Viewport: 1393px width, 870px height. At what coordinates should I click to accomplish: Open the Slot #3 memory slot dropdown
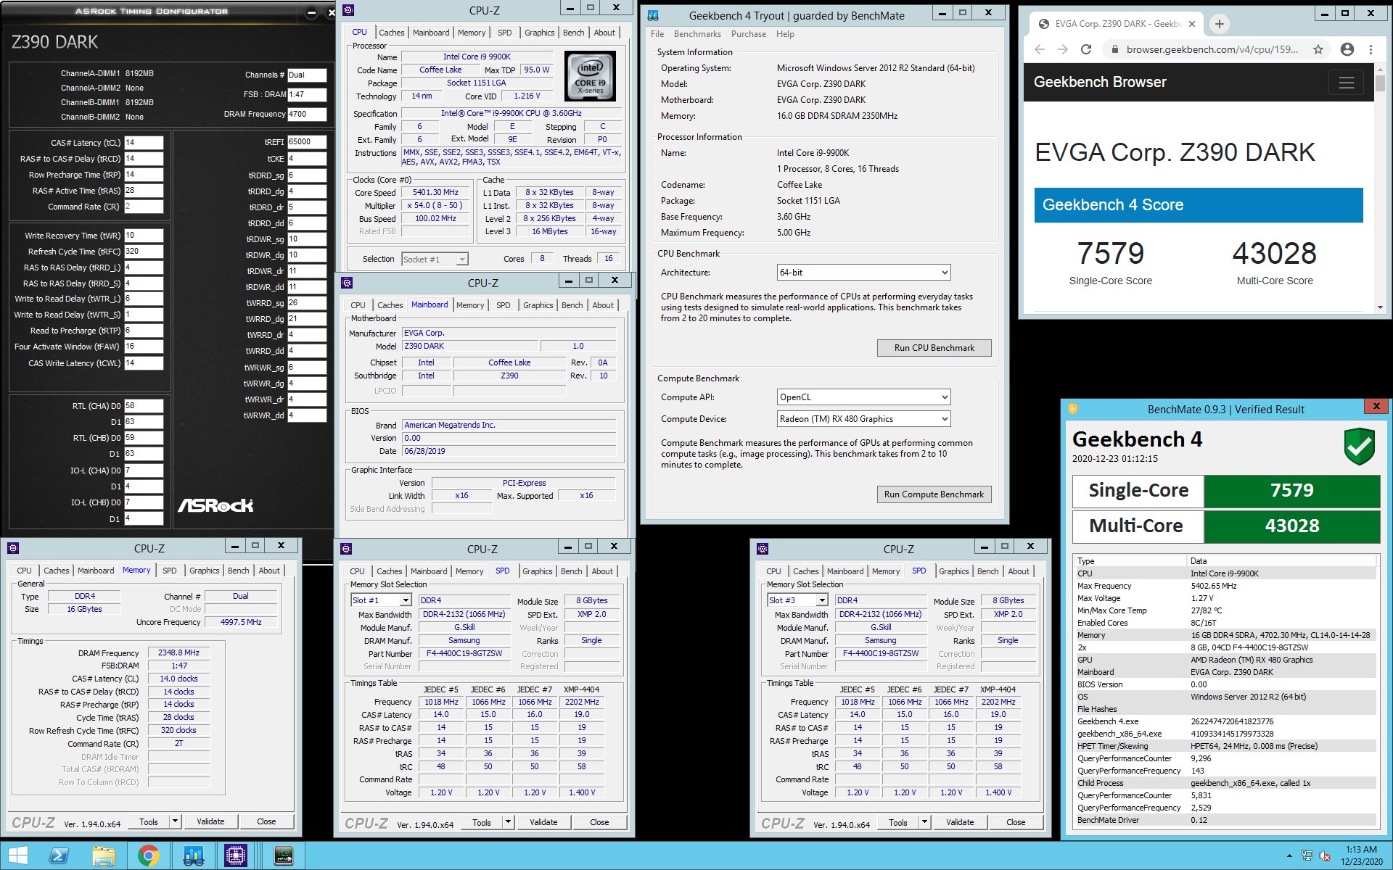pyautogui.click(x=797, y=600)
